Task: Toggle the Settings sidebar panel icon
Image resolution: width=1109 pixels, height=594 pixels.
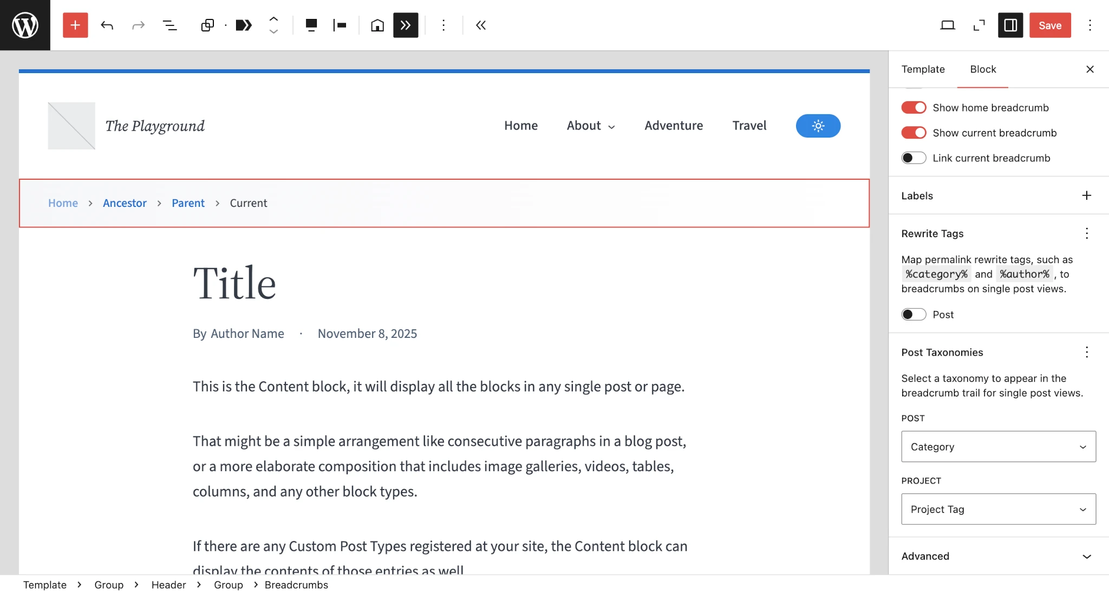Action: (x=1009, y=25)
